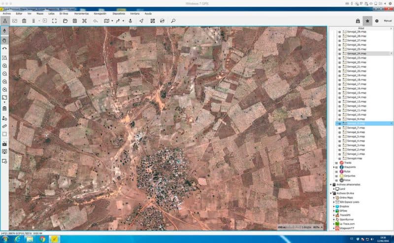Image resolution: width=394 pixels, height=243 pixels.
Task: Click the globe icon in top toolbar
Action: 162,21
